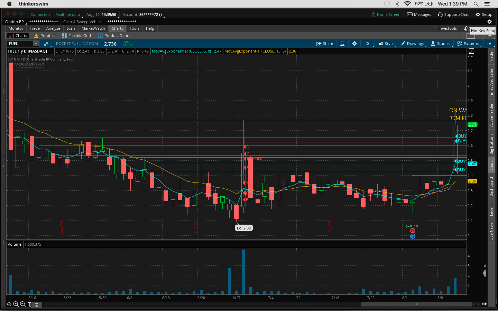Click the Home Screen button
The height and width of the screenshot is (311, 498).
pyautogui.click(x=385, y=15)
